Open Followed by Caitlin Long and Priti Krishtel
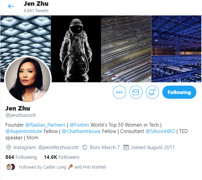Image resolution: width=202 pixels, height=180 pixels. (x=63, y=167)
